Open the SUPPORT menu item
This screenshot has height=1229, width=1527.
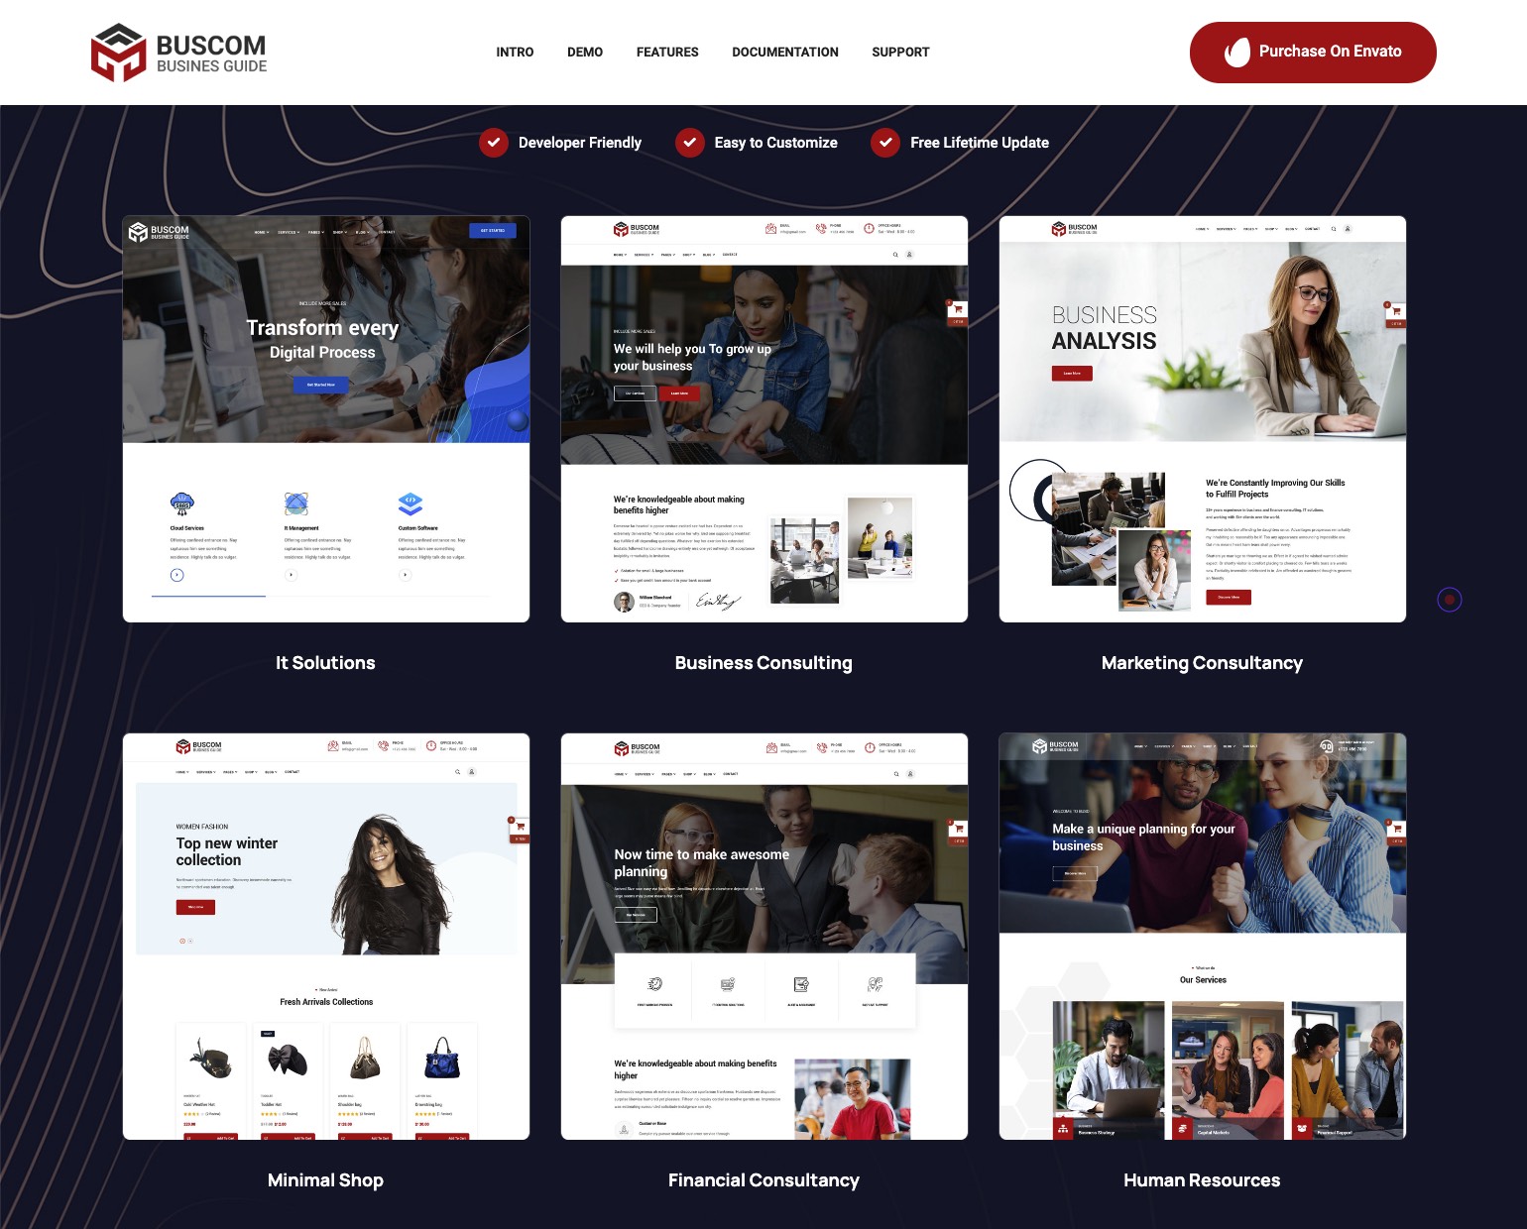(900, 53)
